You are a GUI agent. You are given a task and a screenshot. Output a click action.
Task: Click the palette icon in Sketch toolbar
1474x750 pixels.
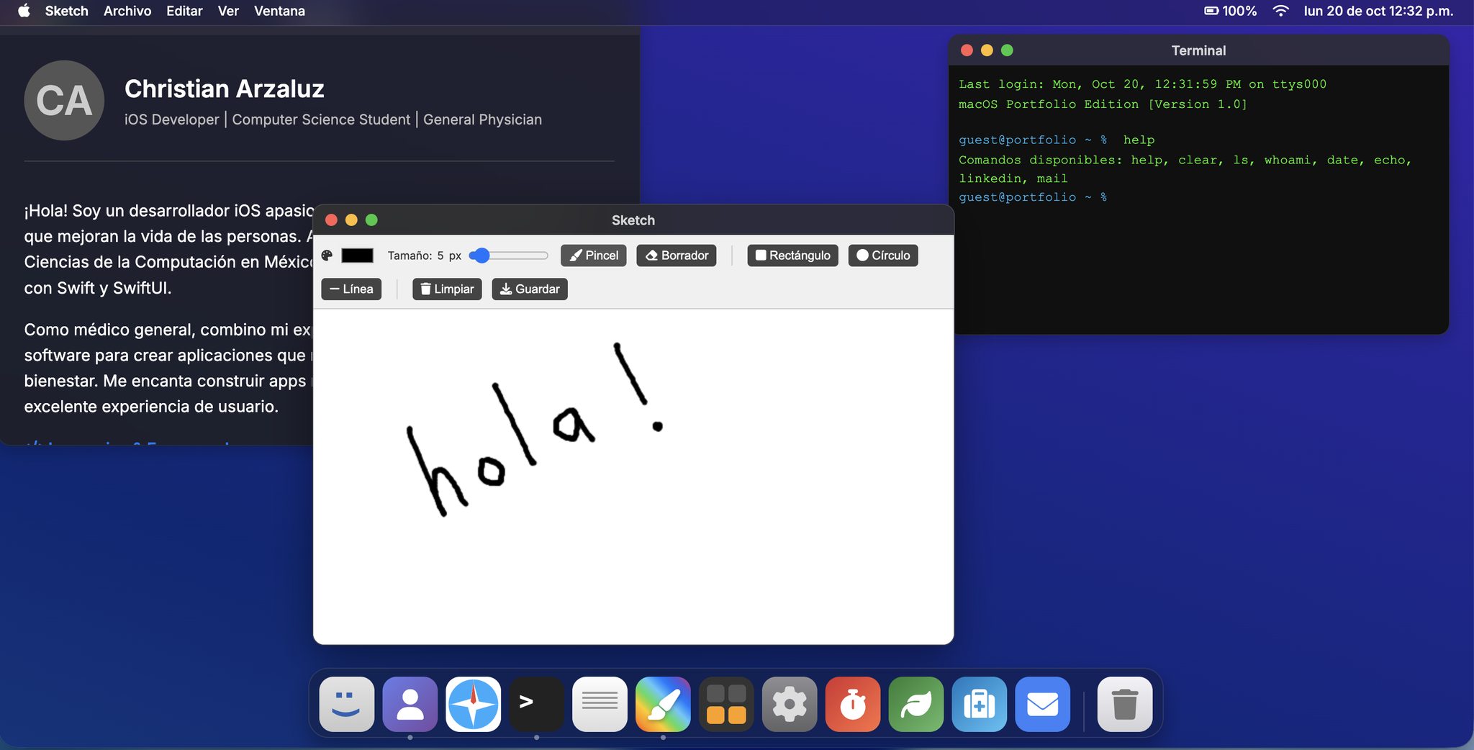327,256
